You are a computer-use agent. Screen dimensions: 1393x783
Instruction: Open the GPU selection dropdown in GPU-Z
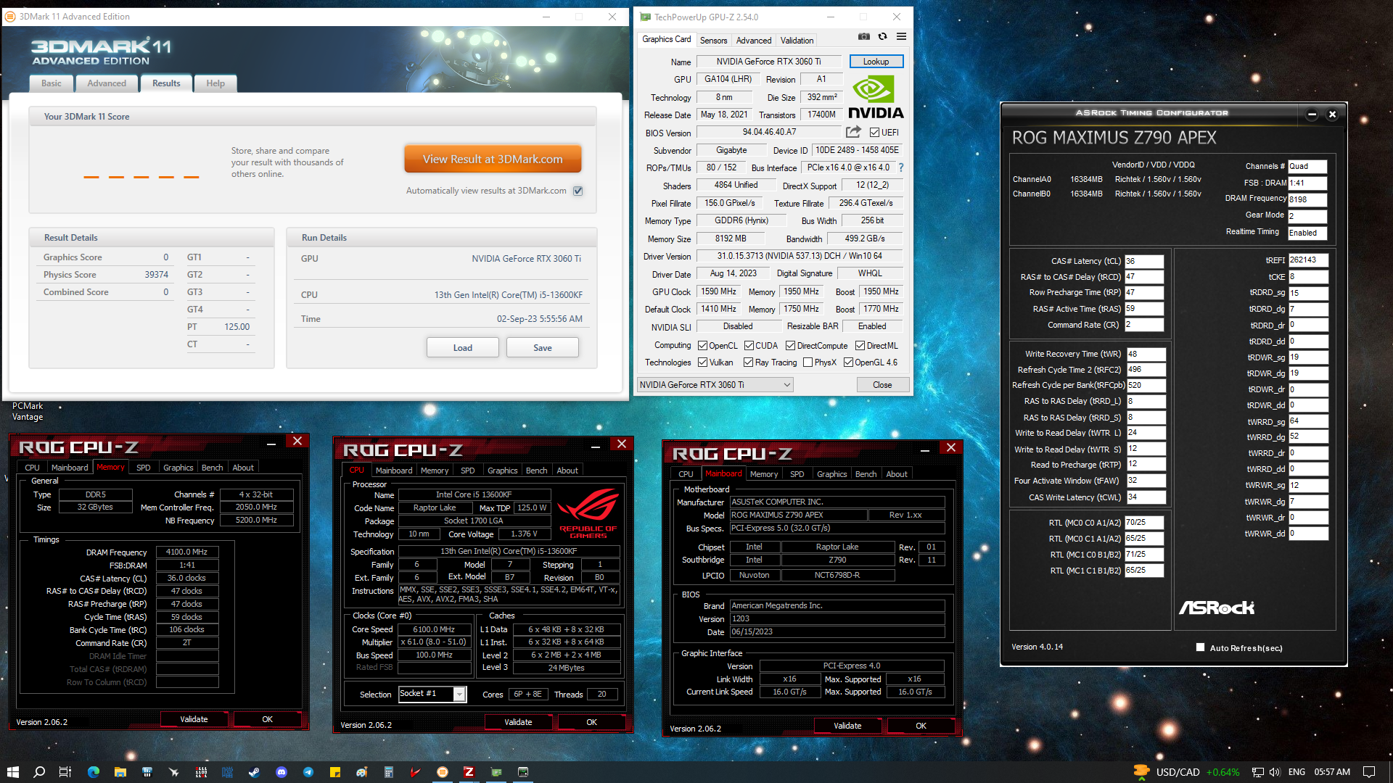(x=715, y=385)
